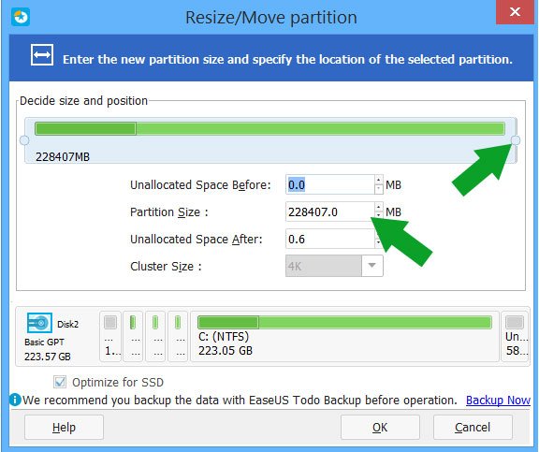Click the Help button
539x452 pixels.
[64, 428]
